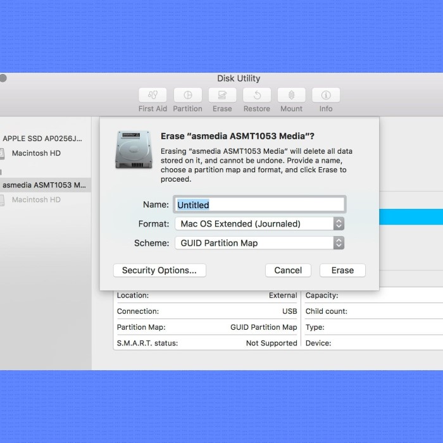
Task: Select the Erase toolbar icon
Action: point(222,95)
